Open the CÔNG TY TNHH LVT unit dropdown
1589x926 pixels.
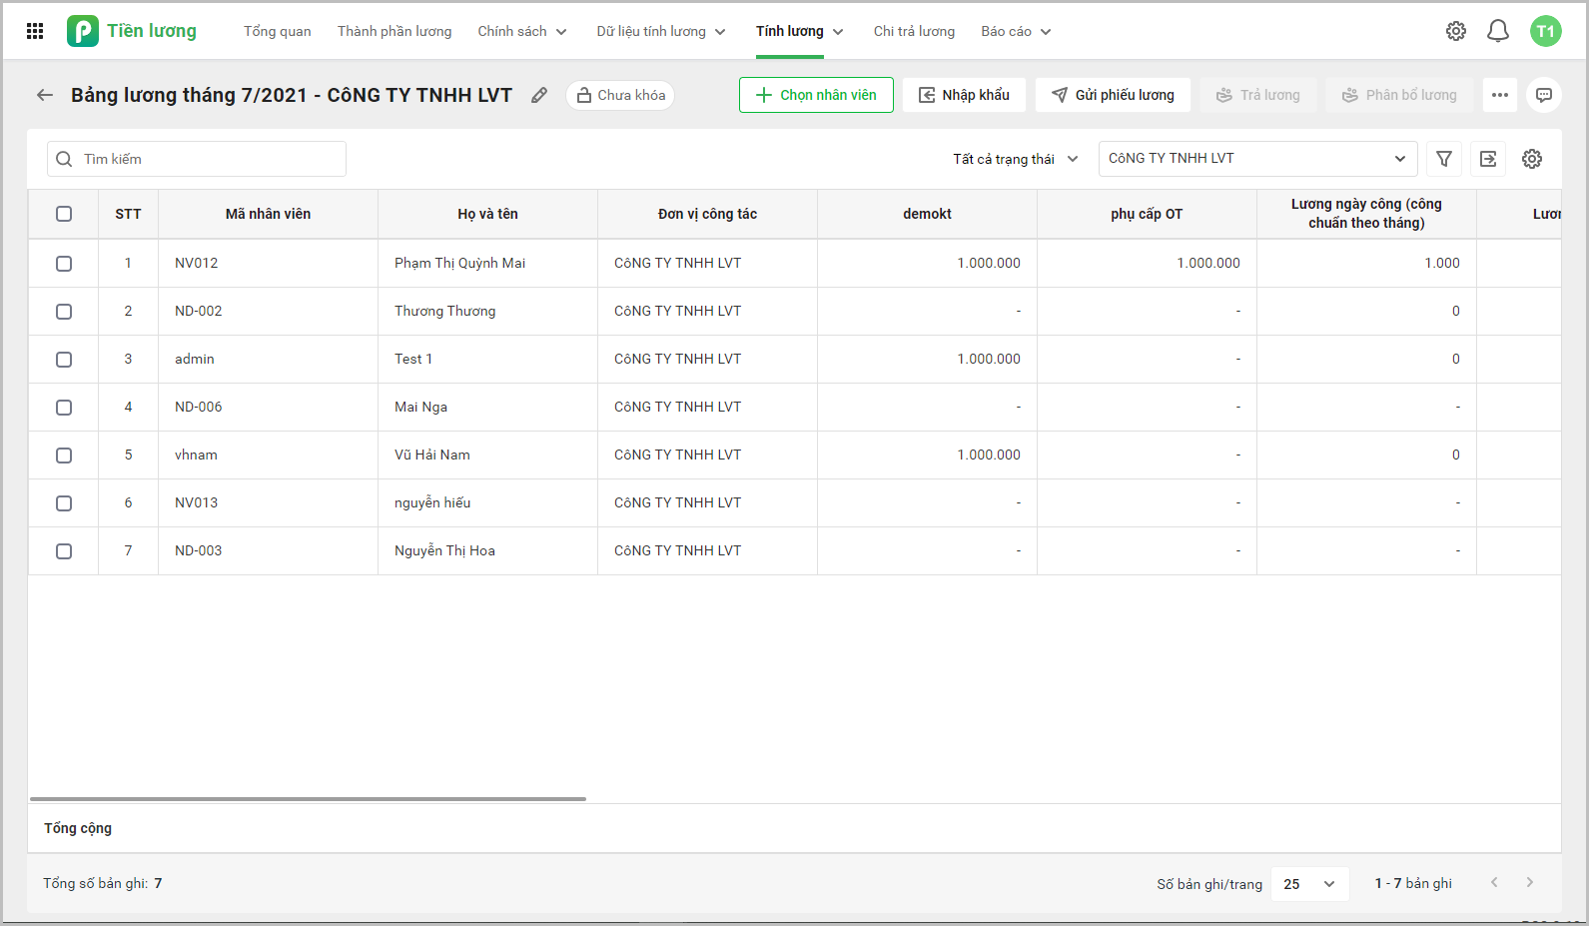pyautogui.click(x=1256, y=159)
